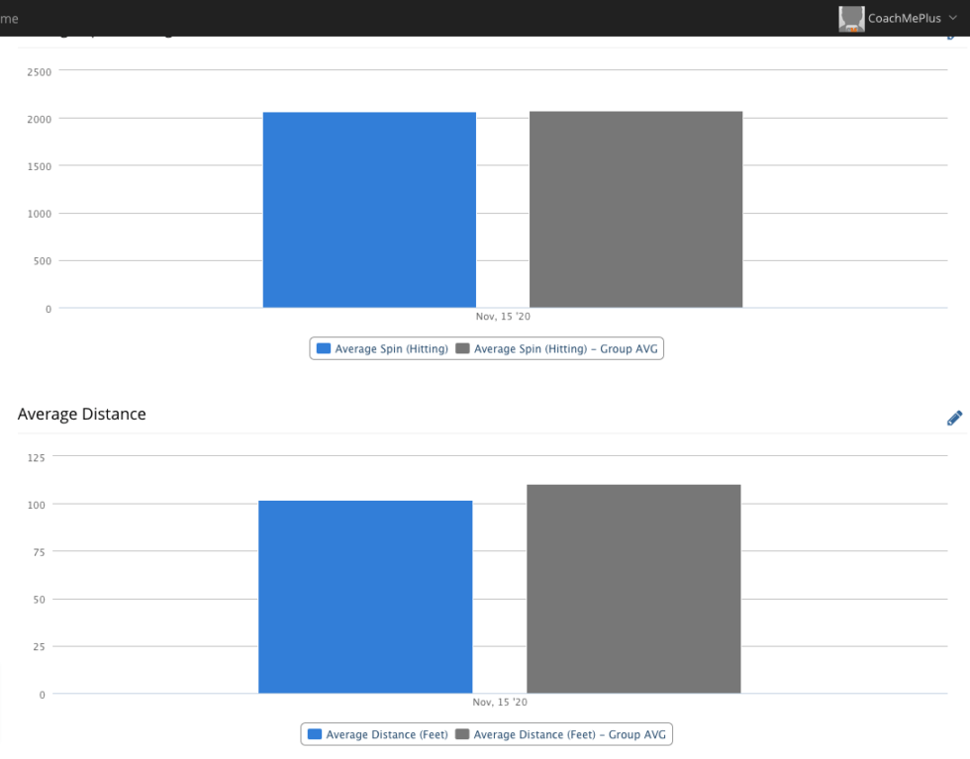Select the gray Spin Group AVG bar

[x=635, y=209]
